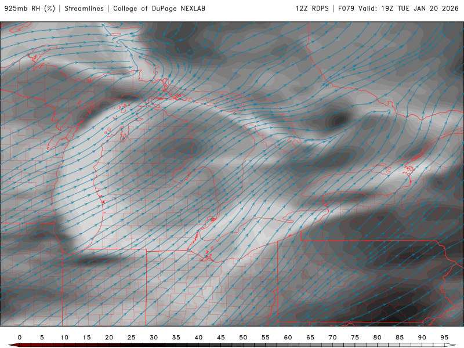The image size is (464, 348).
Task: Click the '70' colorbar scale label
Action: click(x=332, y=338)
